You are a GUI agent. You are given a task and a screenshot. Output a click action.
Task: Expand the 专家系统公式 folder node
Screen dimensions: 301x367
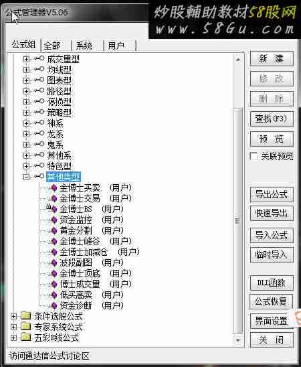(13, 327)
